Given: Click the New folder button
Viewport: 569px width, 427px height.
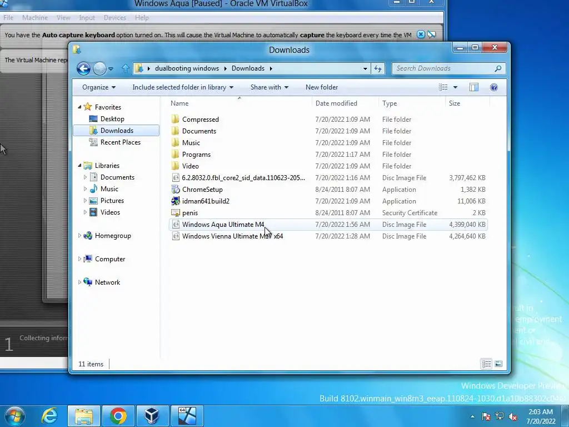Looking at the screenshot, I should 322,87.
